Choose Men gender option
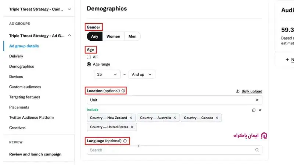Image resolution: width=294 pixels, height=165 pixels. 132,36
